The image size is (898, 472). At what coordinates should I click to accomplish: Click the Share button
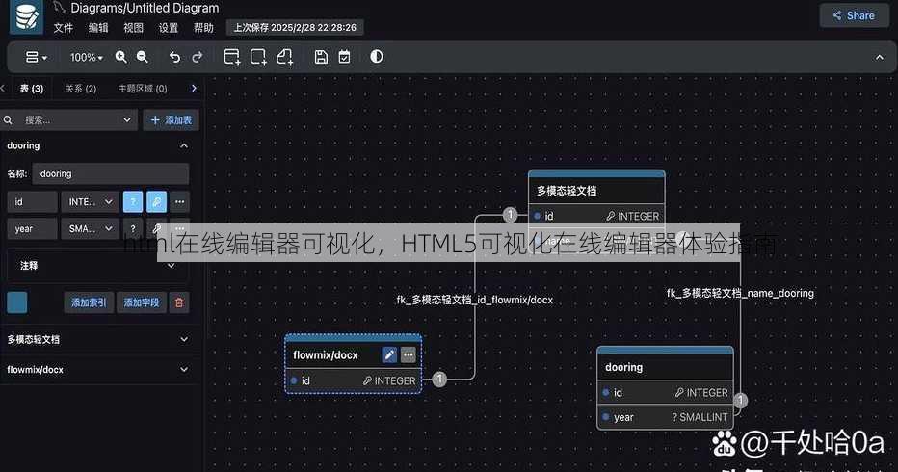(854, 15)
